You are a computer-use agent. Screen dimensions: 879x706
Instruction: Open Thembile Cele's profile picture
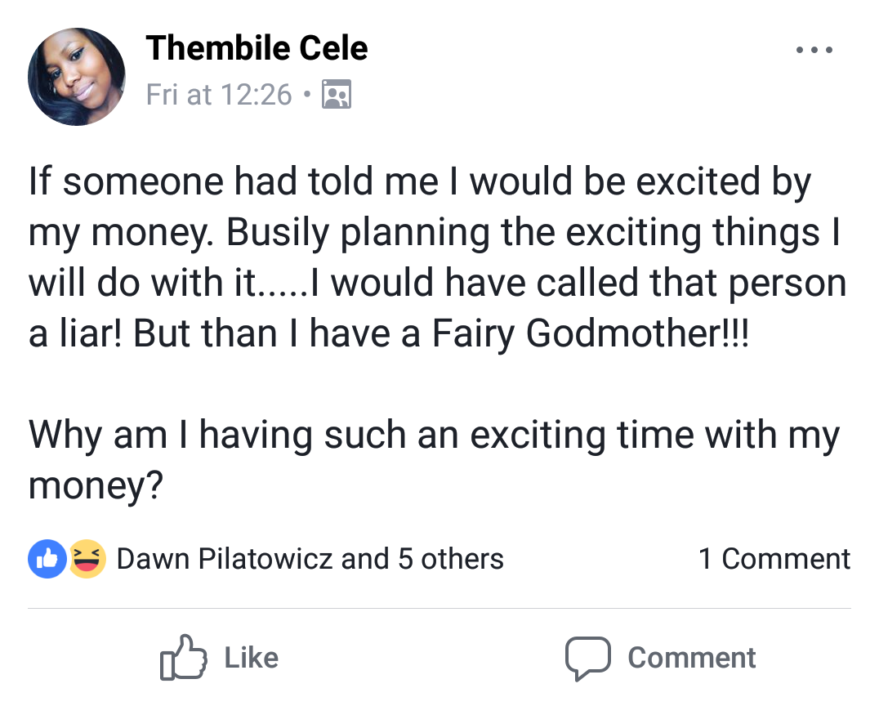point(77,77)
